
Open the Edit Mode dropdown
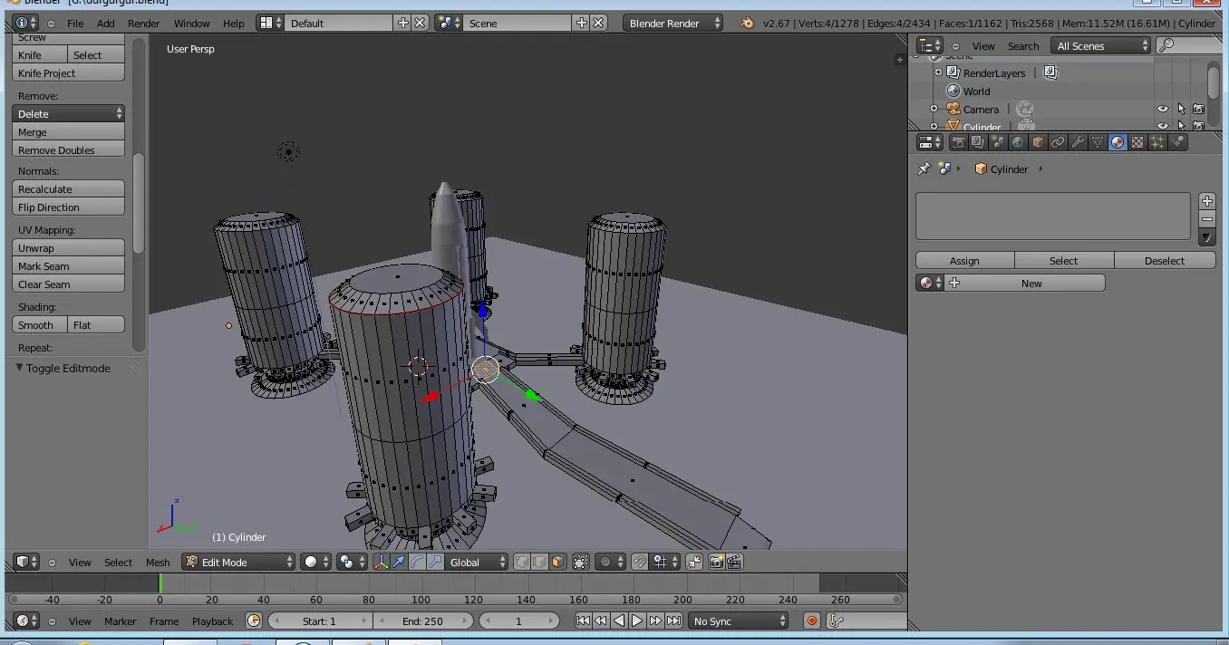[x=239, y=563]
